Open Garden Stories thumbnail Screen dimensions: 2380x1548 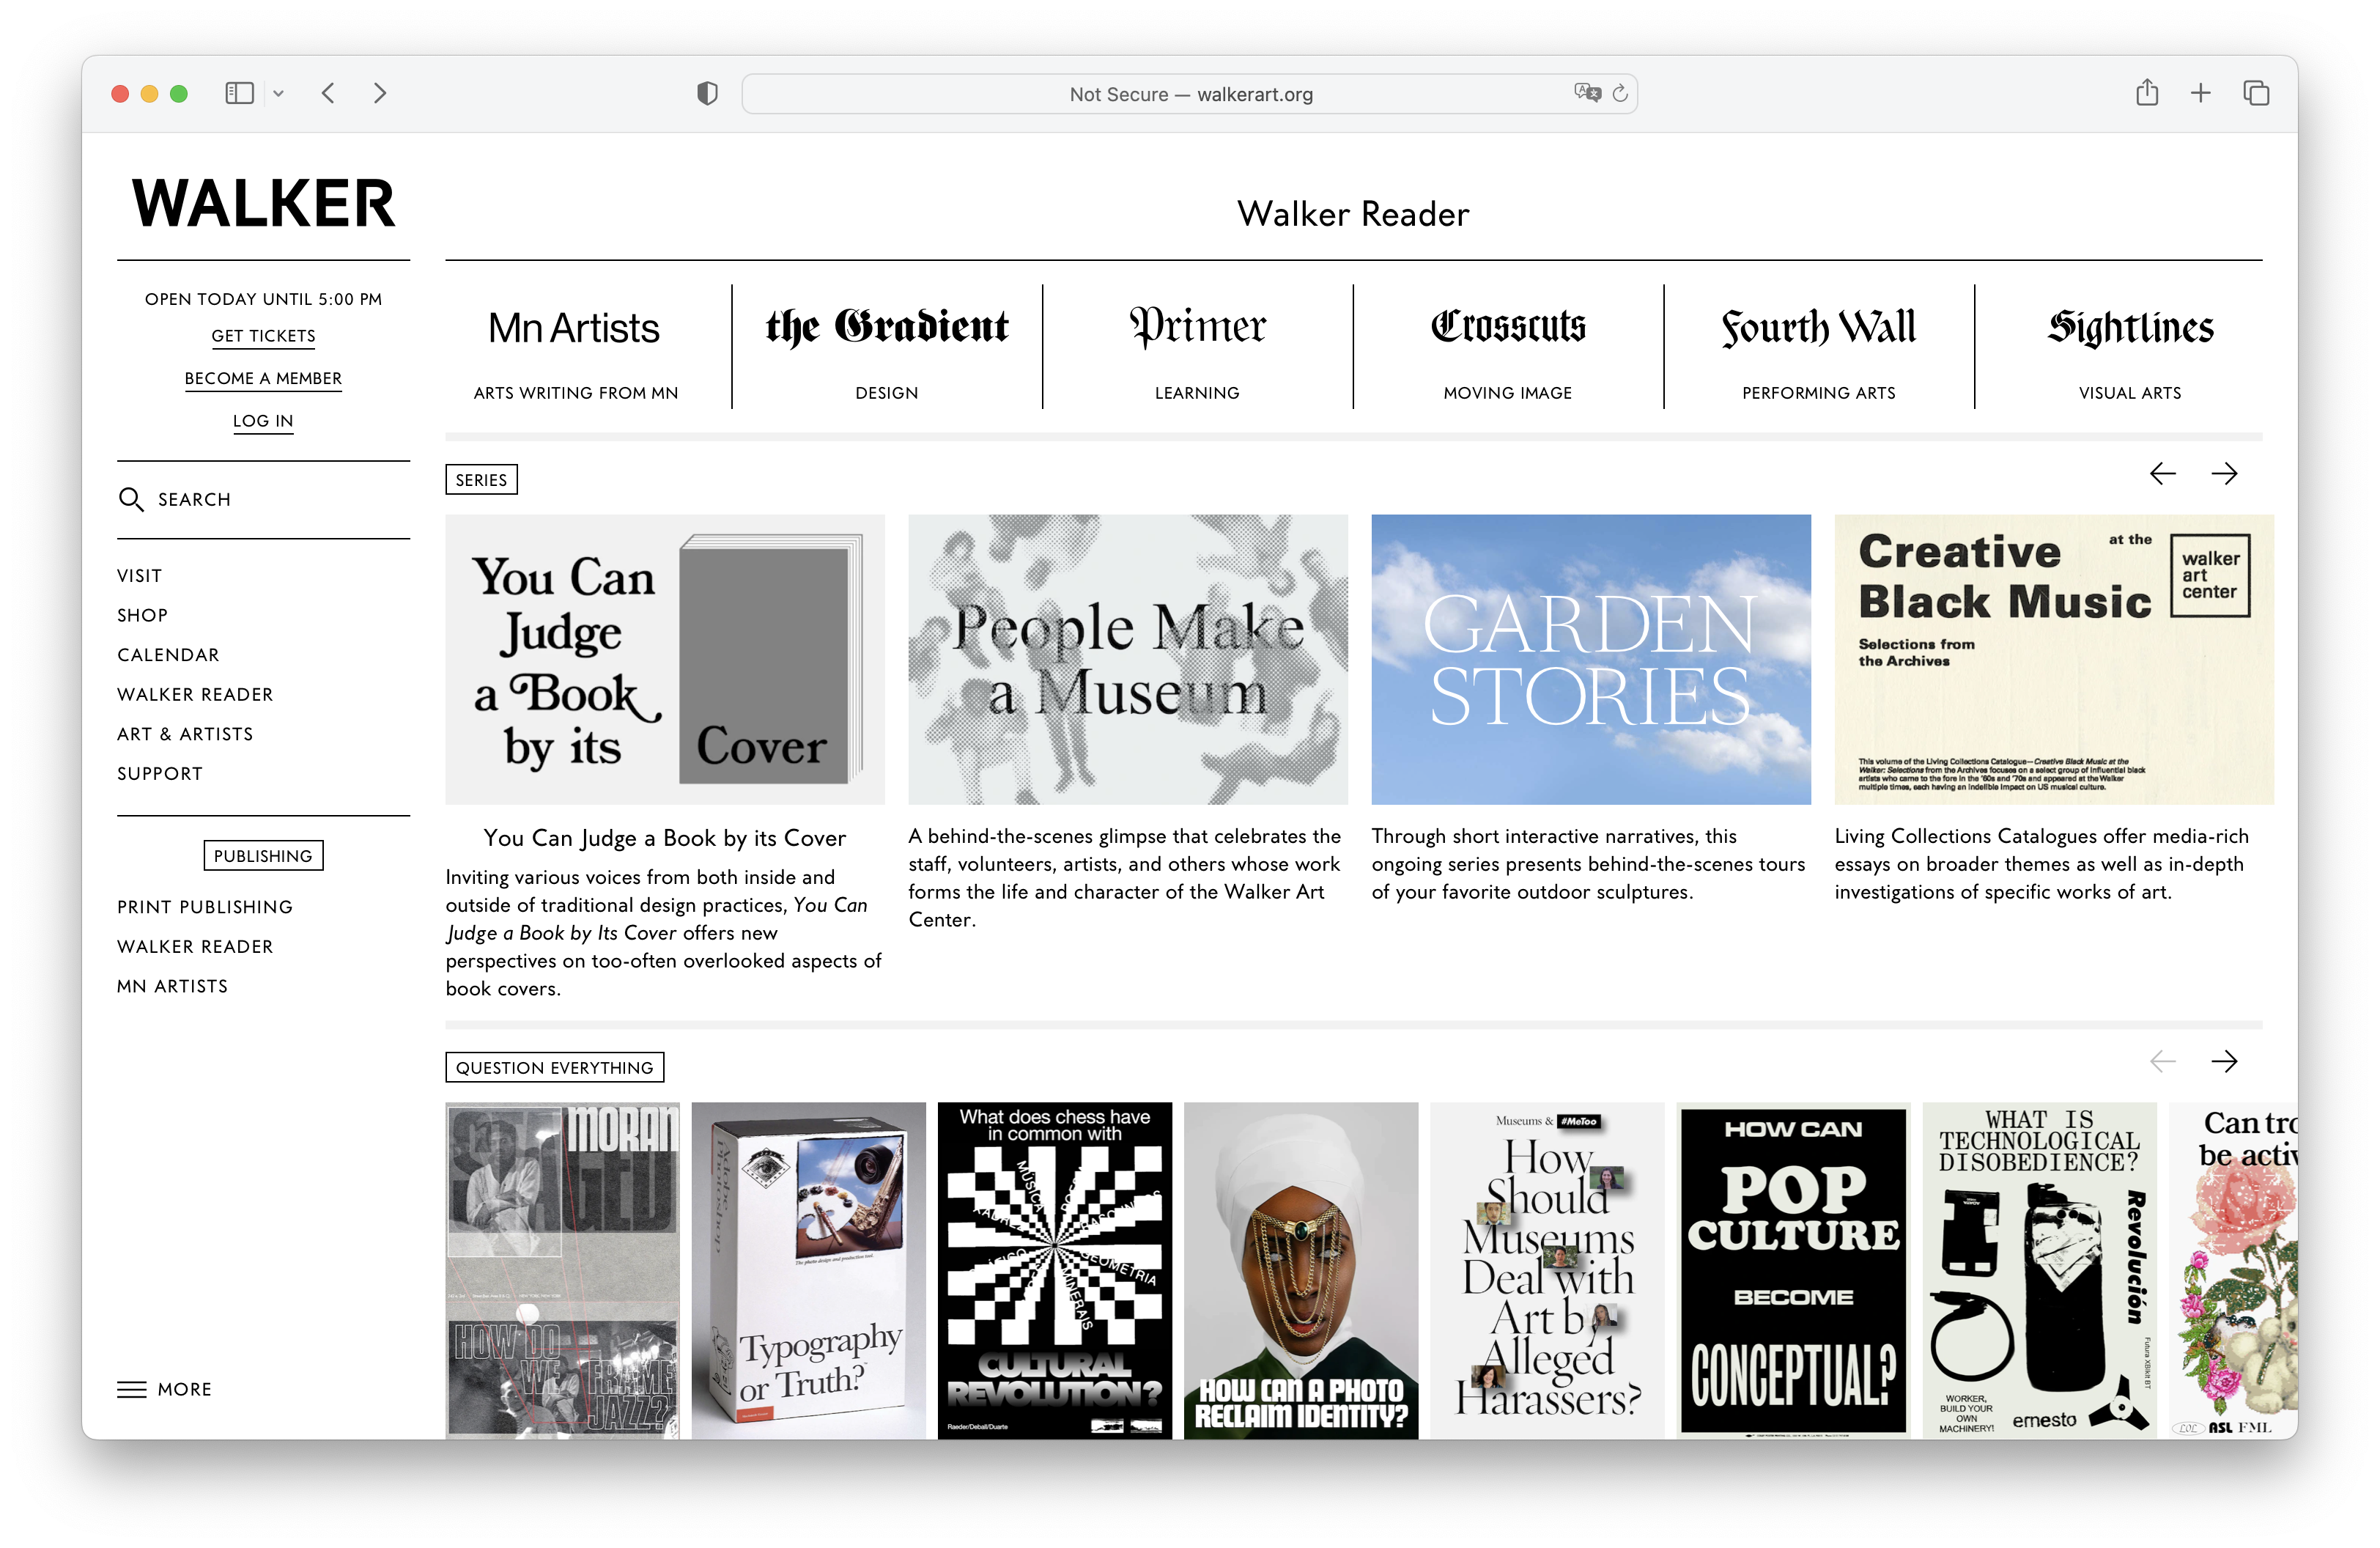1591,660
